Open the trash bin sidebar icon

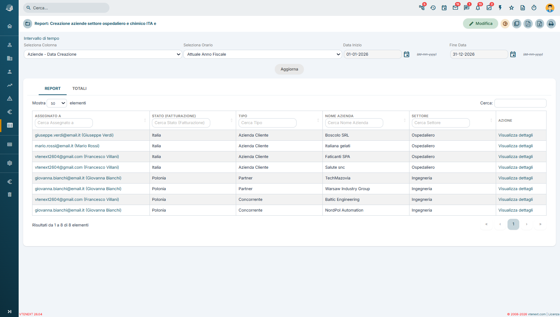10,195
